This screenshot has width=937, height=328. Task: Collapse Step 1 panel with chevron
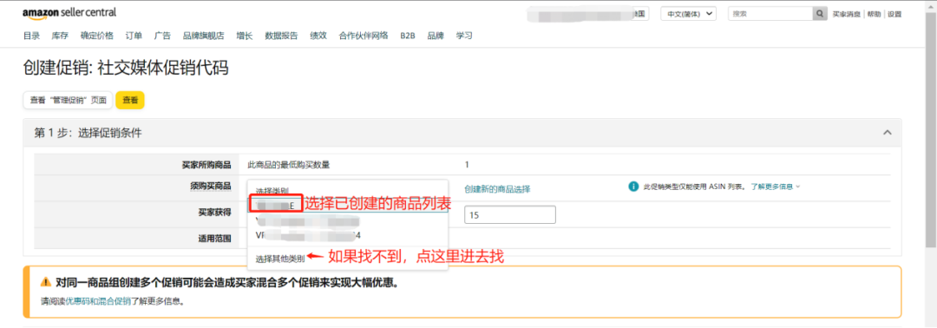(888, 132)
